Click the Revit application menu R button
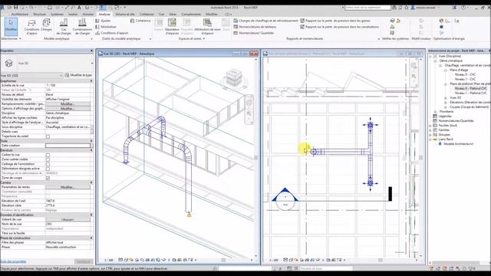 2,7
